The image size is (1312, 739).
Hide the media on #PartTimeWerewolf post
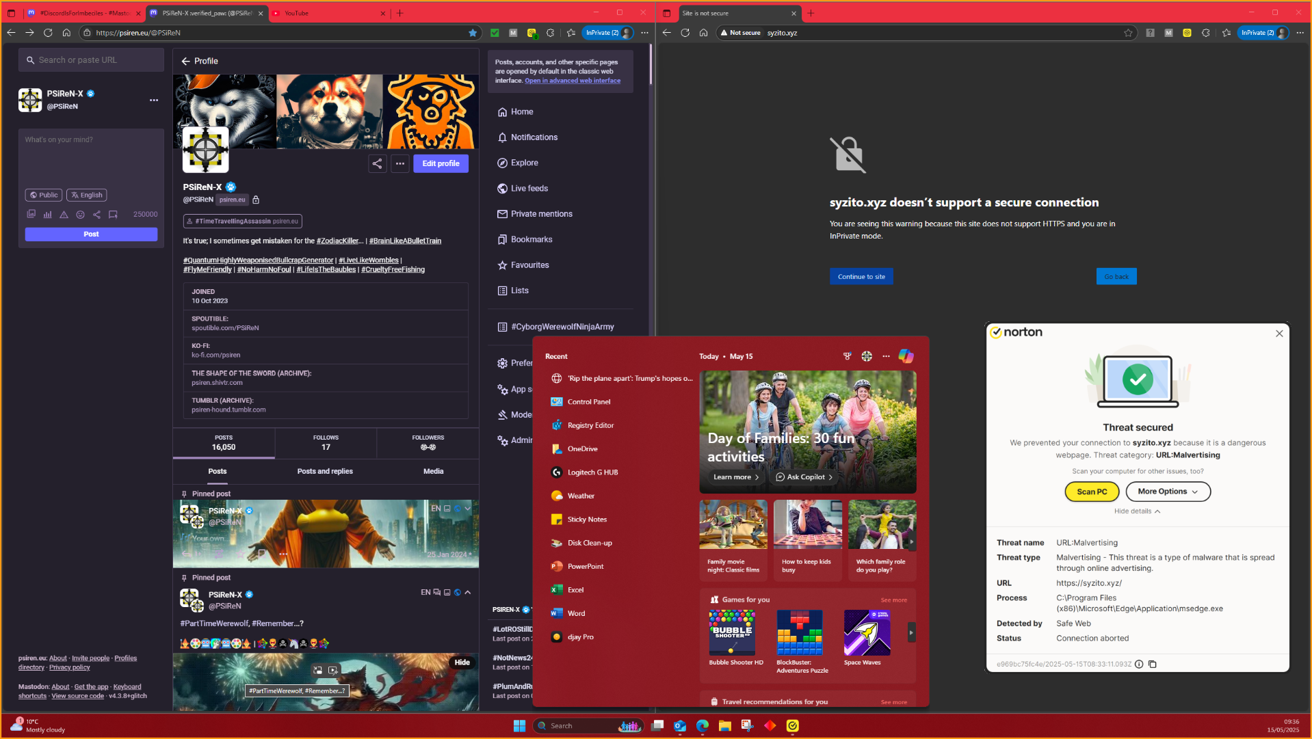pyautogui.click(x=462, y=662)
